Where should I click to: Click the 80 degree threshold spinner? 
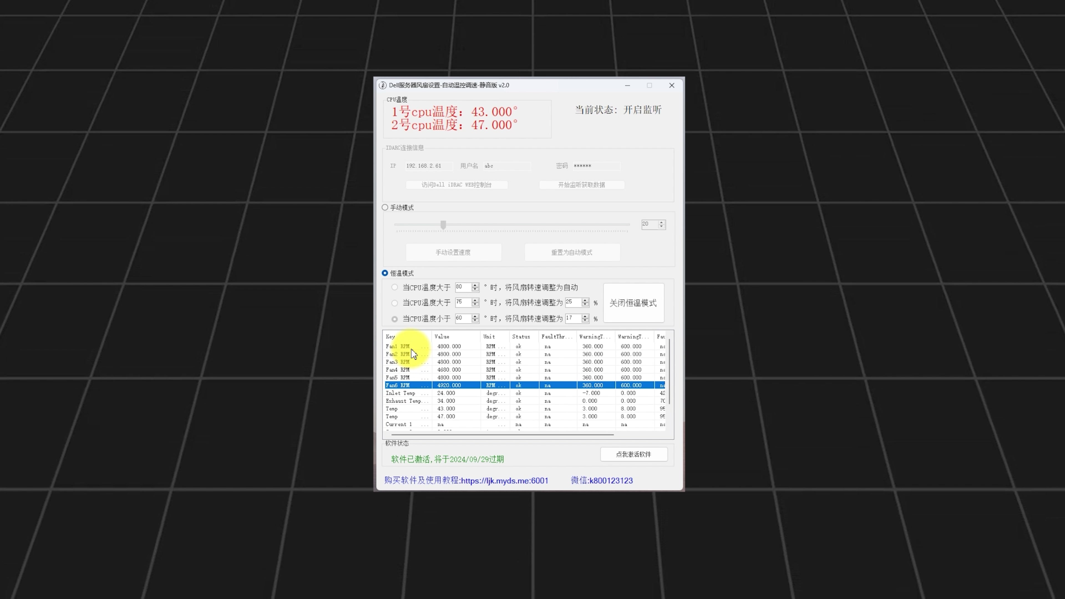(x=467, y=287)
